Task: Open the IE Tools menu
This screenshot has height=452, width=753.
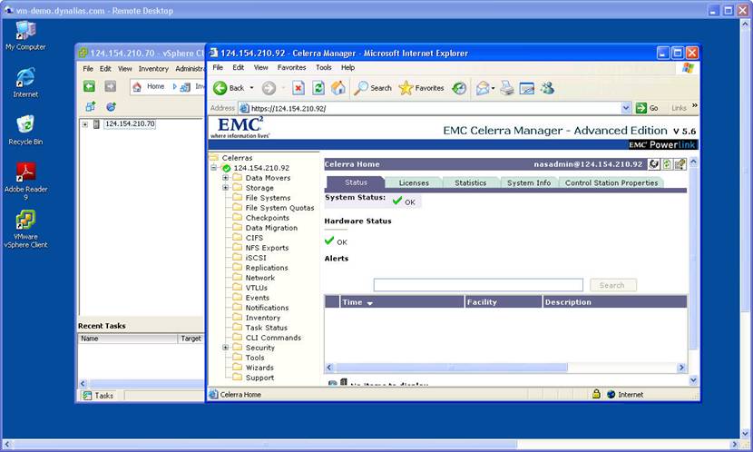Action: [324, 67]
